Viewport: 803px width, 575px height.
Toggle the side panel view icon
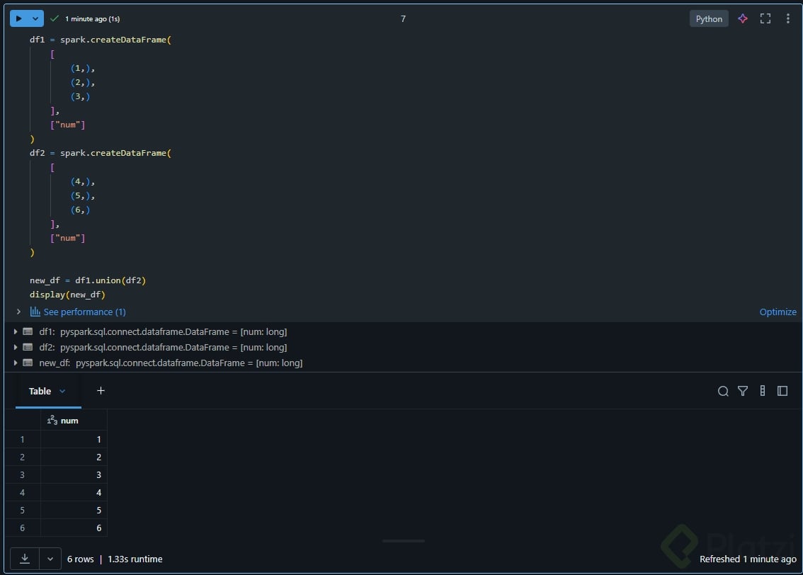coord(782,391)
